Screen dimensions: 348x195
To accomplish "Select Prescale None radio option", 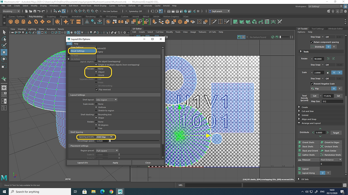I will [96, 69].
